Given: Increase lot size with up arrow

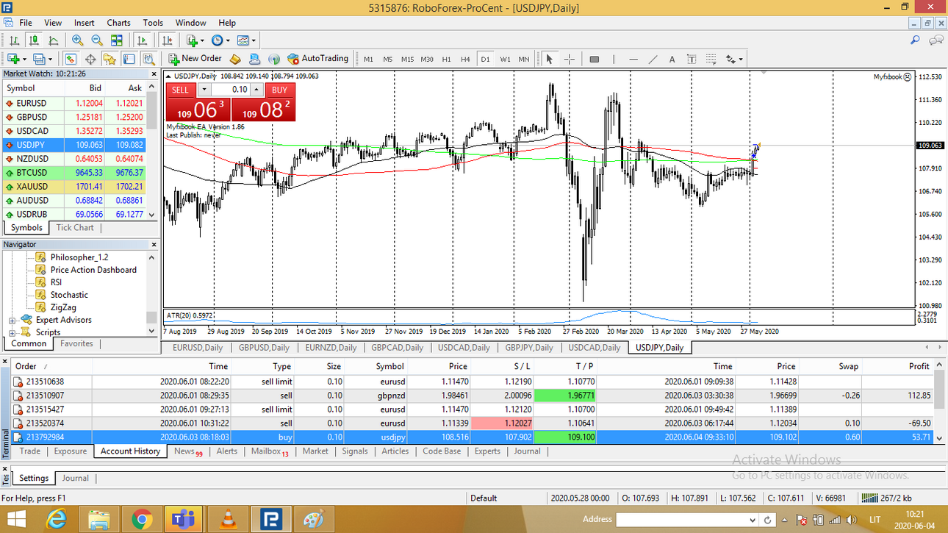Looking at the screenshot, I should 256,90.
